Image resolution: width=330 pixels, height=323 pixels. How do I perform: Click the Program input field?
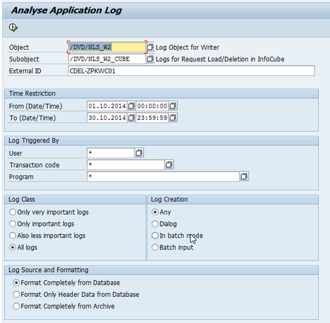click(163, 176)
